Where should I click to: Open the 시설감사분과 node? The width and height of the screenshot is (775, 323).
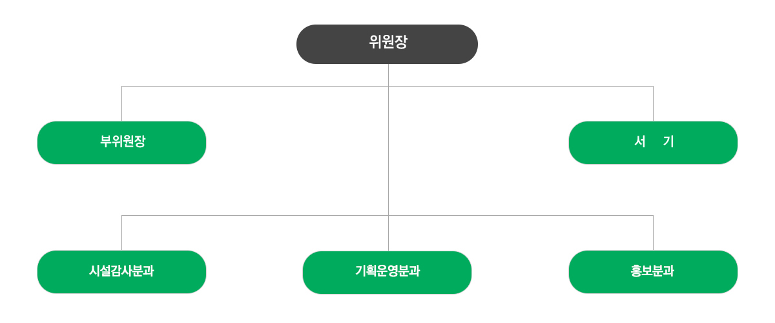click(121, 272)
